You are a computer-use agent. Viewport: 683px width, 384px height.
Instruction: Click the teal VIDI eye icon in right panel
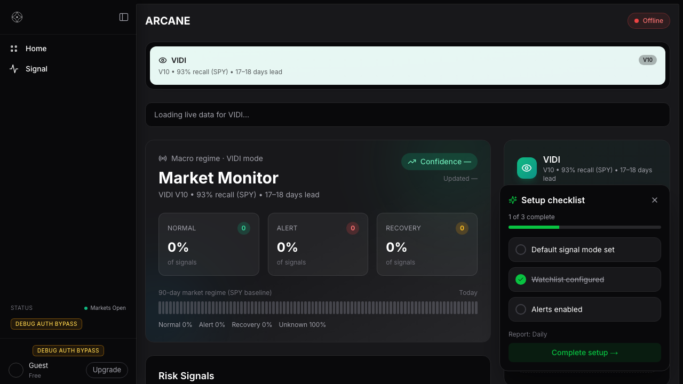527,168
